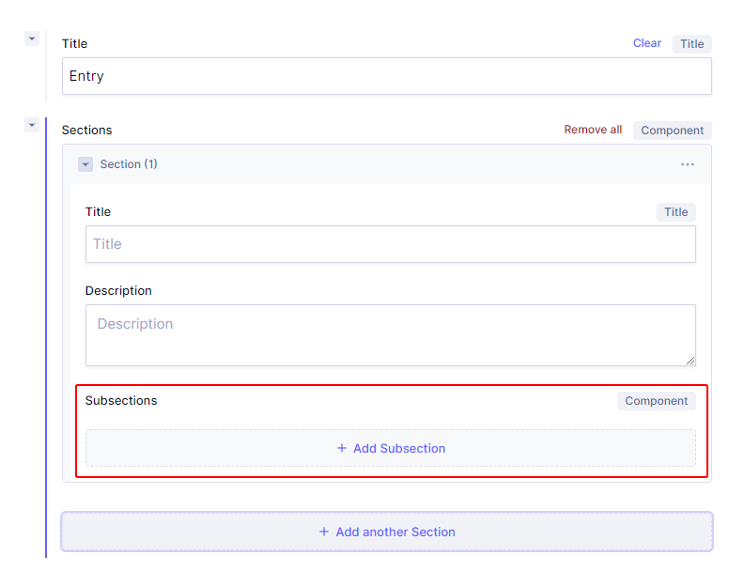Click the Description field label
This screenshot has height=586, width=744.
118,291
